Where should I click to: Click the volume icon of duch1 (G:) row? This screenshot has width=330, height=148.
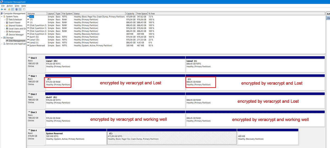tap(28, 37)
